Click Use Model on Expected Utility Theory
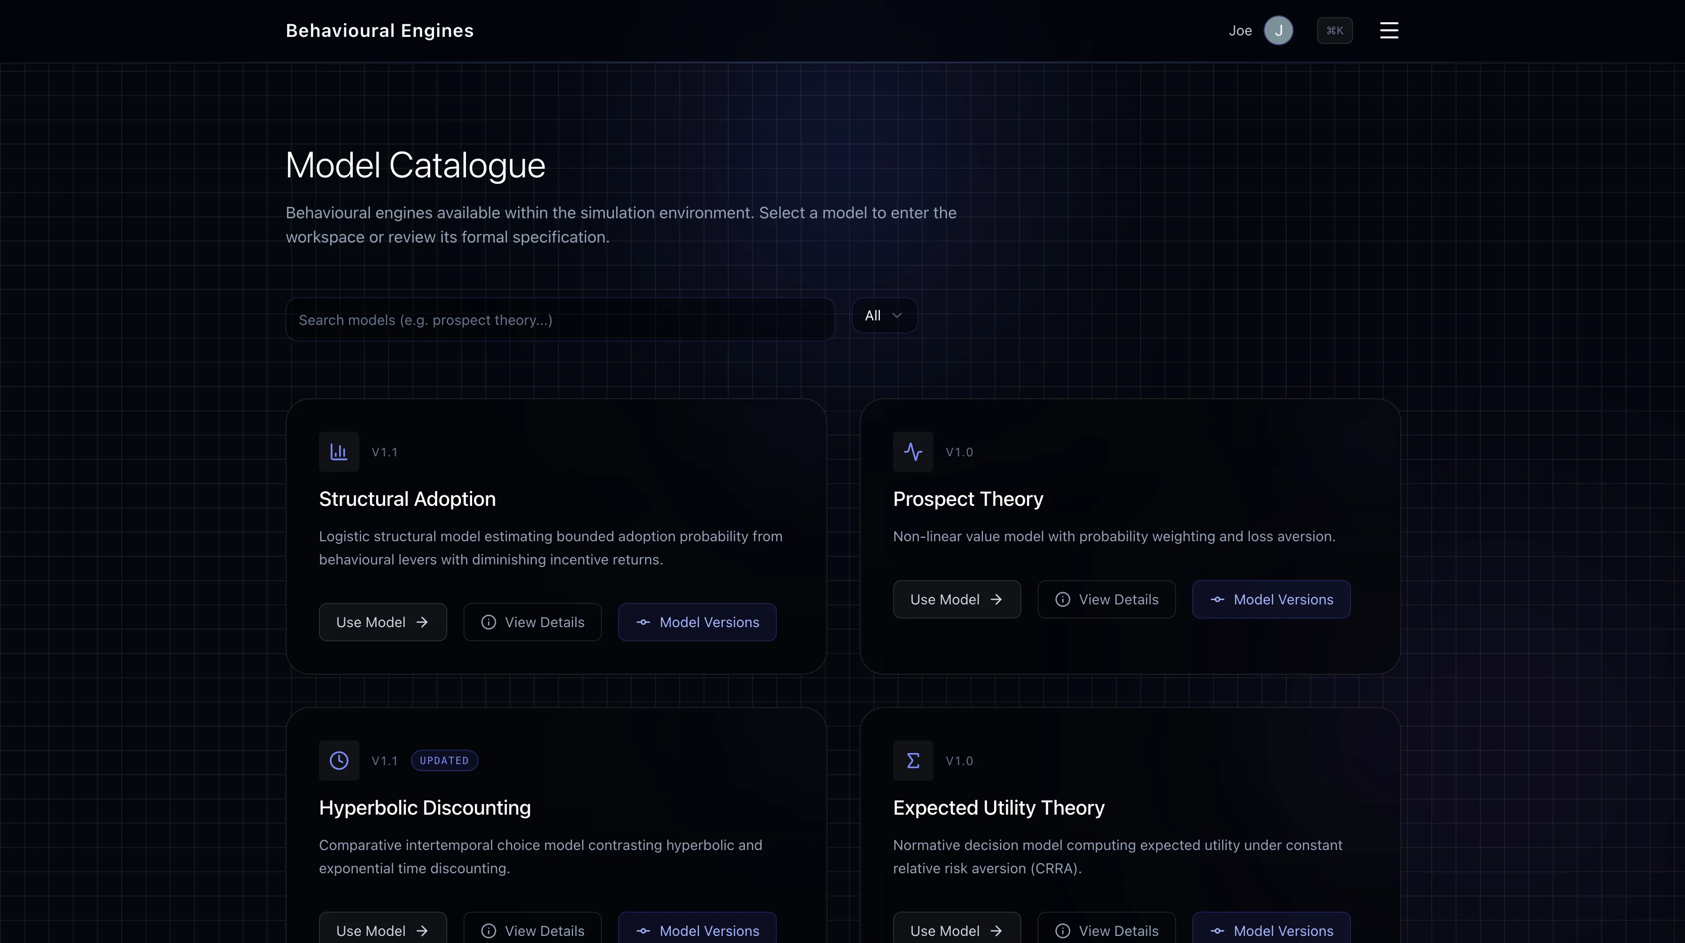This screenshot has height=943, width=1685. (x=956, y=930)
